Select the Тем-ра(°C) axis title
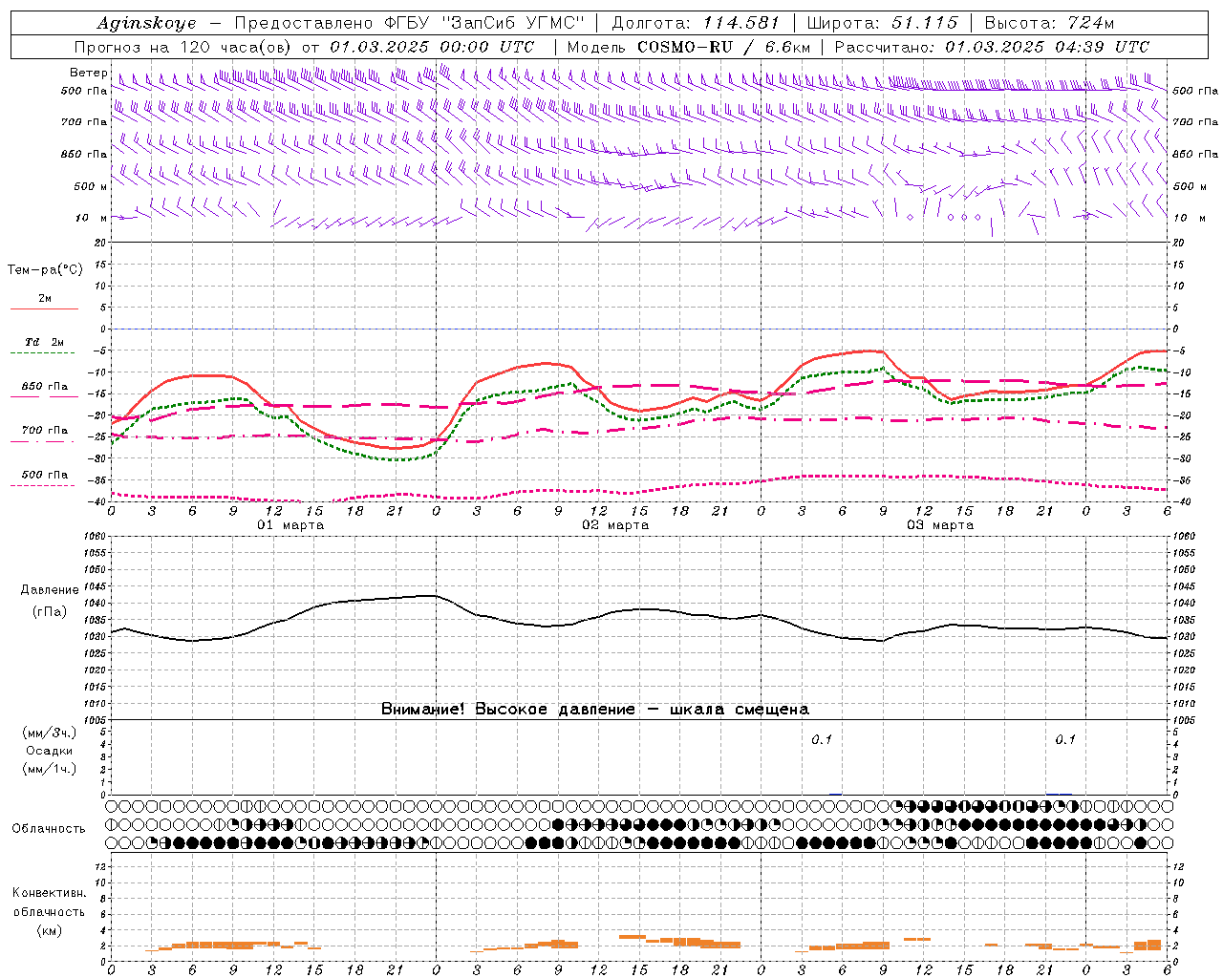The height and width of the screenshot is (978, 1223). pyautogui.click(x=45, y=270)
